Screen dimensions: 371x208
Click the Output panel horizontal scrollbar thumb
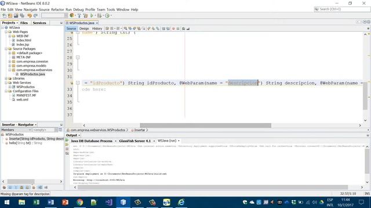click(x=213, y=187)
